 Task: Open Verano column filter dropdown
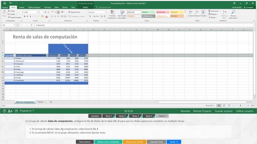tap(69, 56)
